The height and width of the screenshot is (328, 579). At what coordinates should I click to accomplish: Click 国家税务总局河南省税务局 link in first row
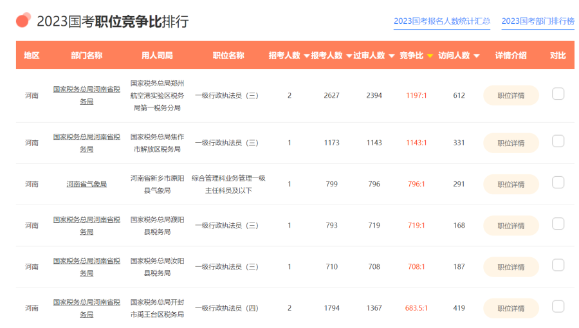[86, 95]
